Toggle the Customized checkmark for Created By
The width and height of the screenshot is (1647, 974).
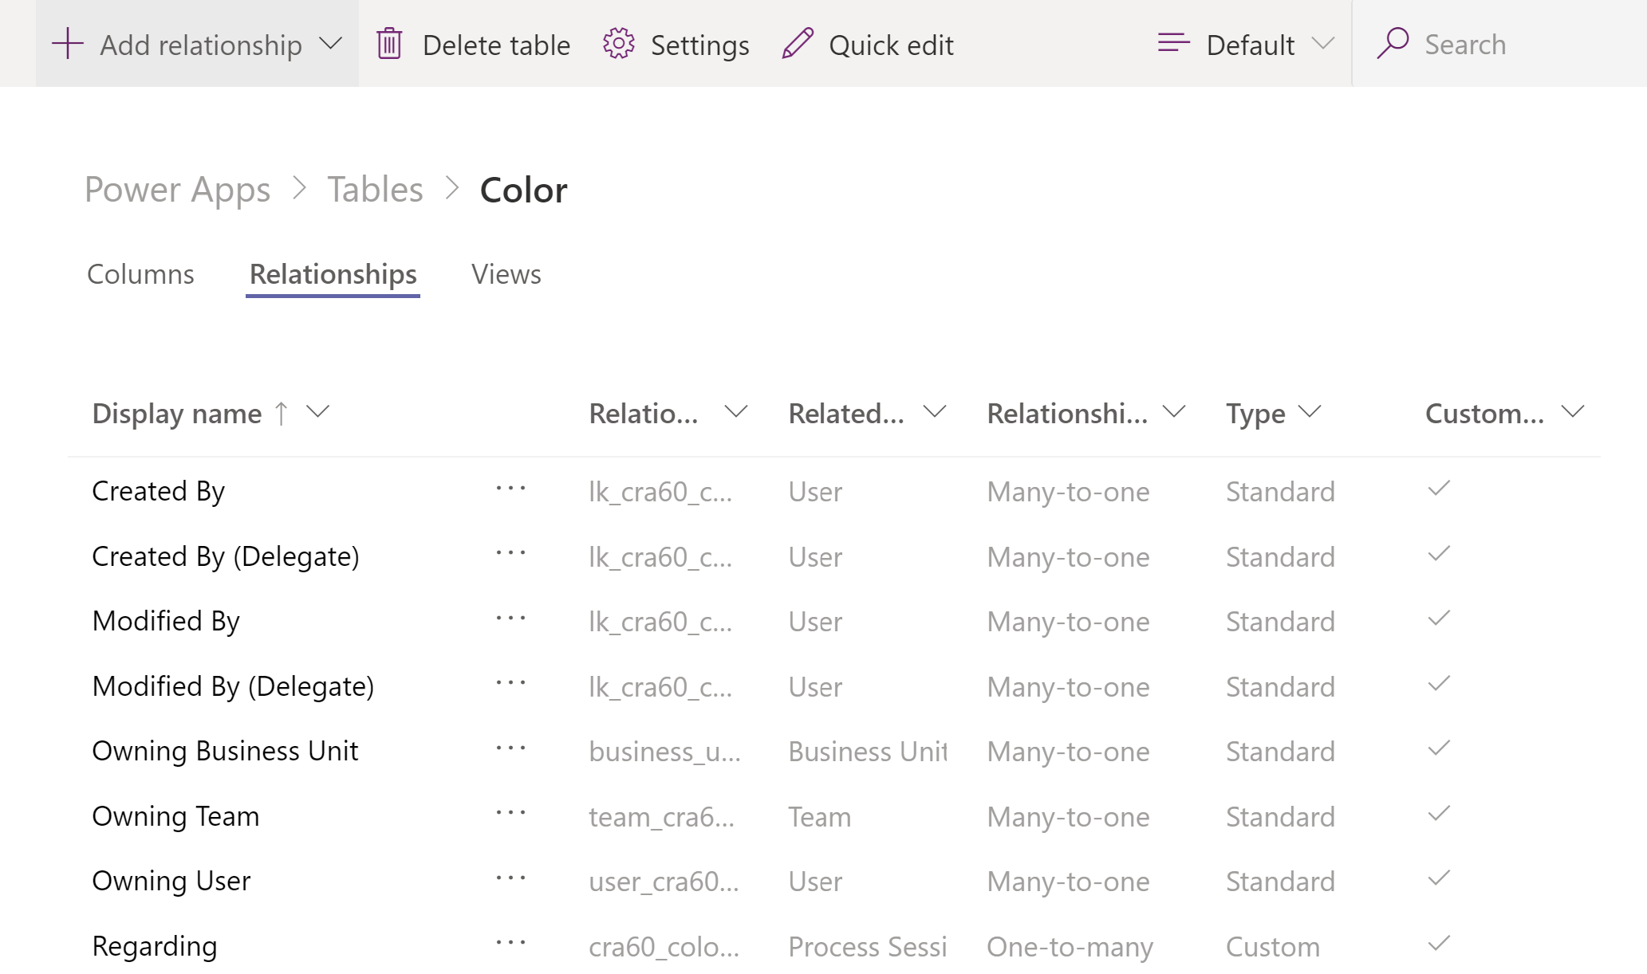1440,489
